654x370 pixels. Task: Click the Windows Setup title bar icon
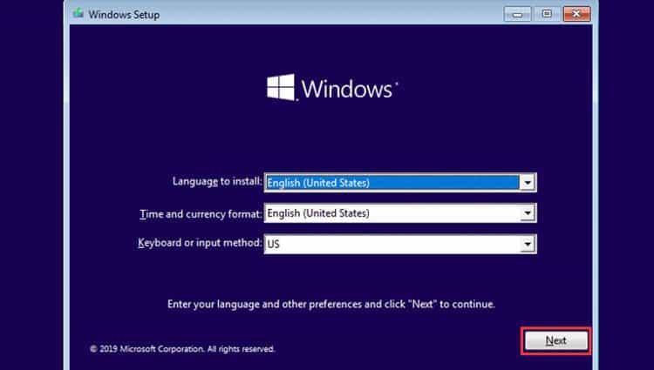pyautogui.click(x=78, y=14)
